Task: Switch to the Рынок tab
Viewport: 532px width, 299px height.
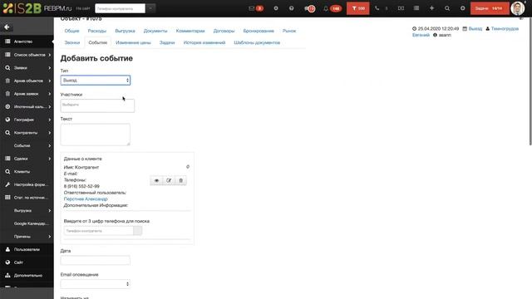Action: point(289,31)
